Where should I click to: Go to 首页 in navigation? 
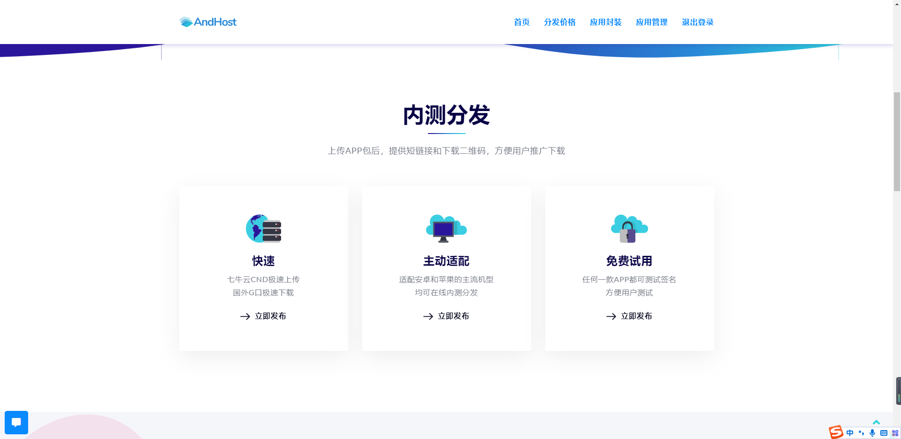tap(521, 22)
